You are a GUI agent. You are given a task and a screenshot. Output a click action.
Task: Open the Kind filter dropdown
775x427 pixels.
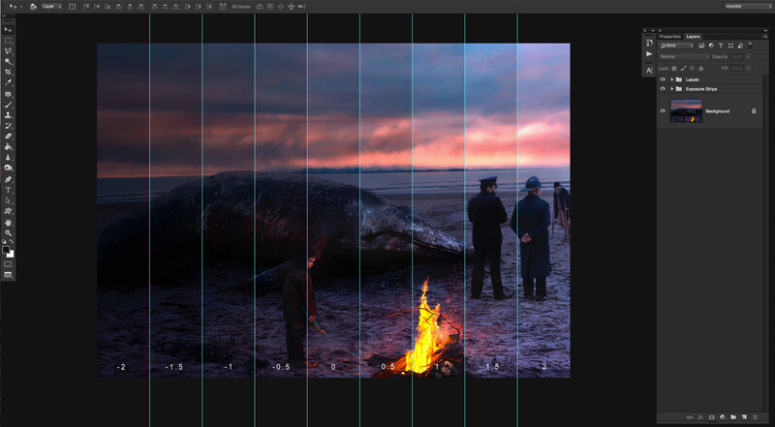point(676,46)
